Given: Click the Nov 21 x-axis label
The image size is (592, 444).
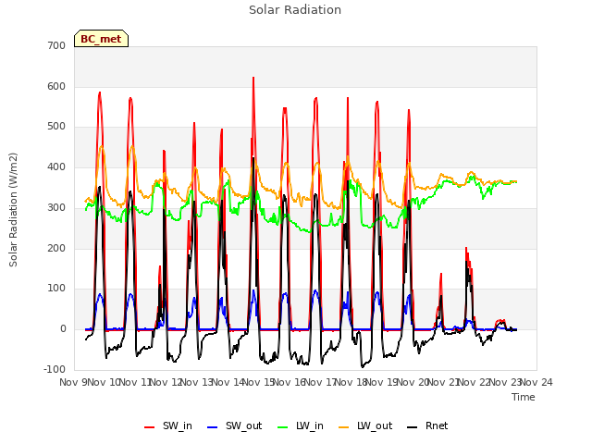Looking at the screenshot, I should point(444,382).
